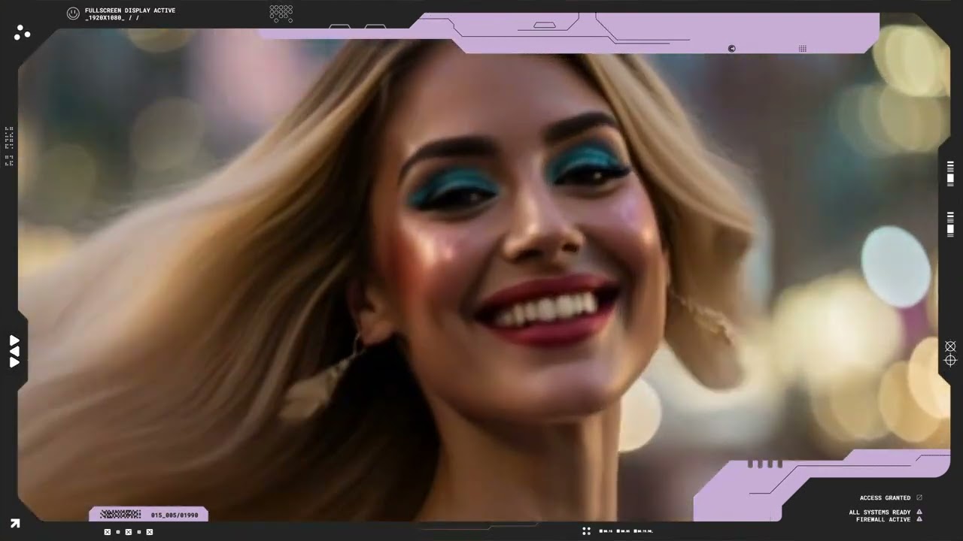Click the "_1920X1080_" resolution text
The height and width of the screenshot is (541, 963).
click(105, 17)
